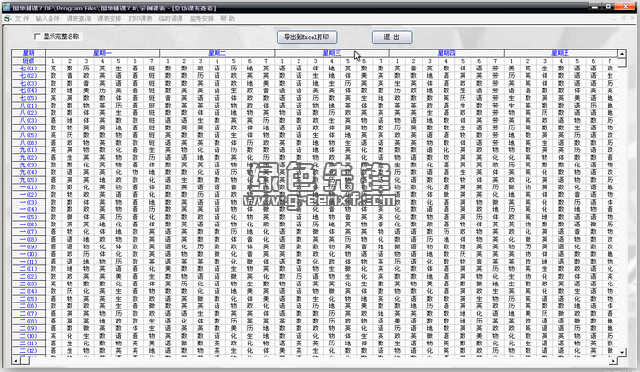This screenshot has height=372, width=640.
Task: Select class row 一(08)
Action: pyautogui.click(x=29, y=239)
